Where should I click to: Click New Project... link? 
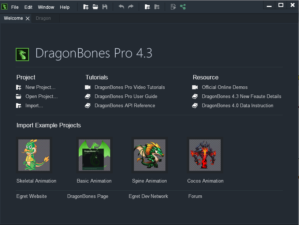point(40,87)
